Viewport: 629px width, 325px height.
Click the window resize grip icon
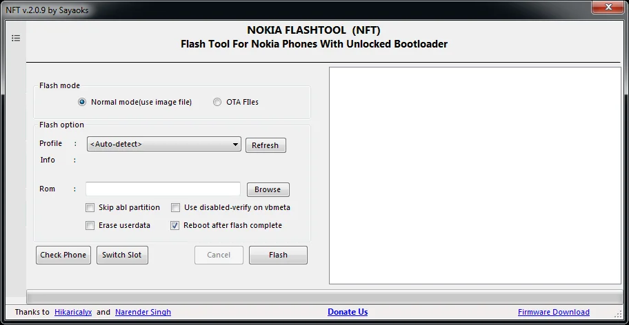(617, 313)
